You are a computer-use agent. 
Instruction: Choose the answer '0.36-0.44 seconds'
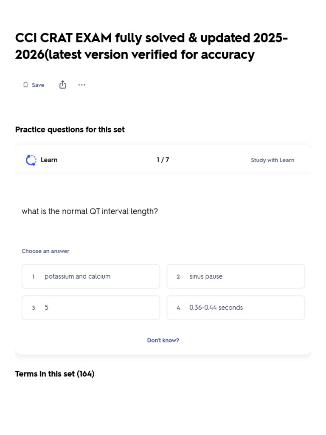pos(236,308)
